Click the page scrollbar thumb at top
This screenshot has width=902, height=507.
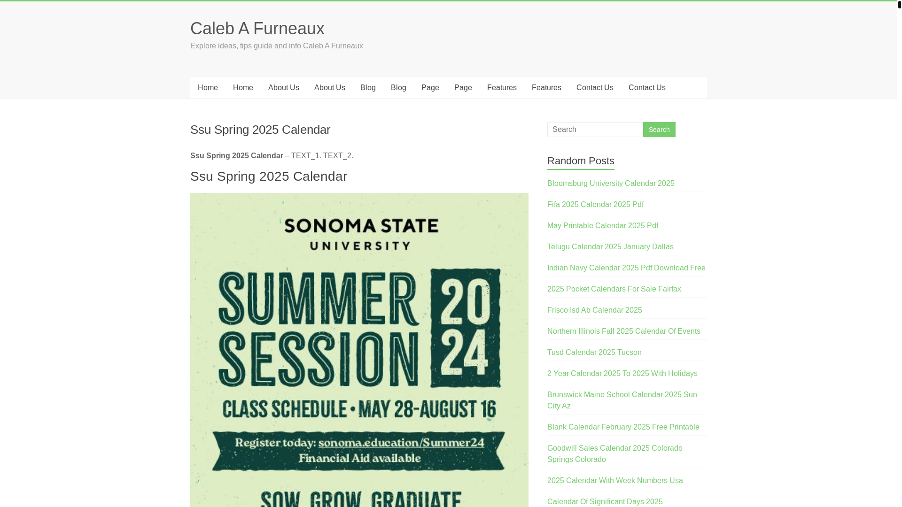900,5
